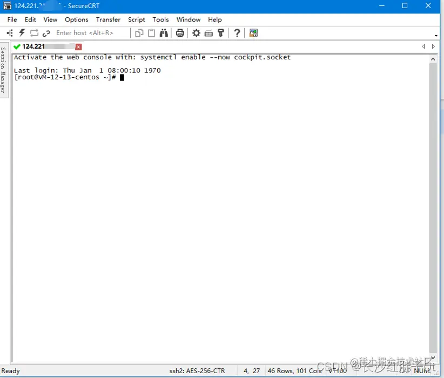Click the terminal vertical scrollbar track
The image size is (444, 378).
[x=433, y=208]
